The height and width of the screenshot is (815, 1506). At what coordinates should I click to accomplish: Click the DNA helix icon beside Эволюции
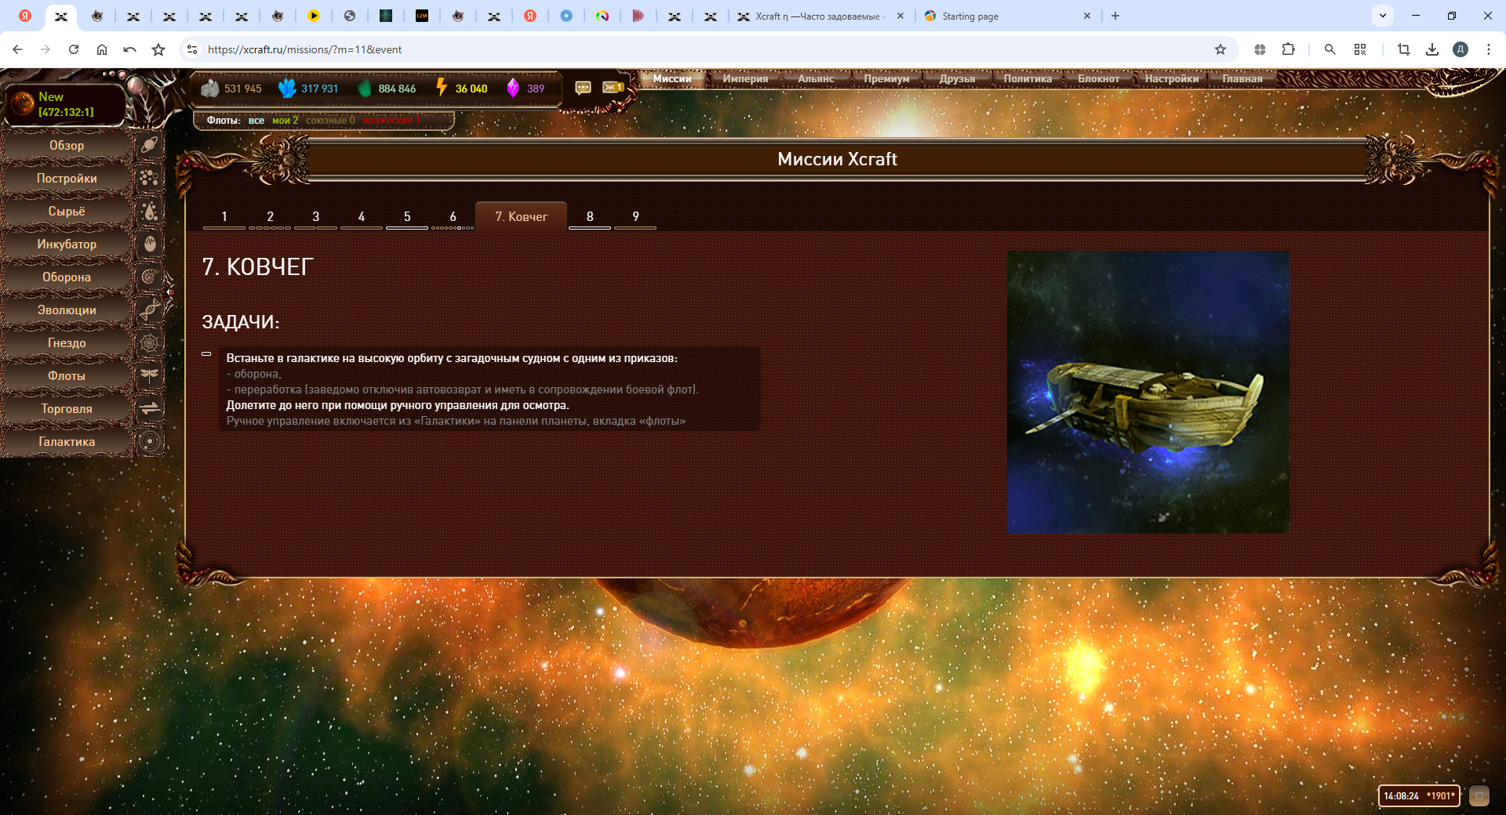(149, 310)
